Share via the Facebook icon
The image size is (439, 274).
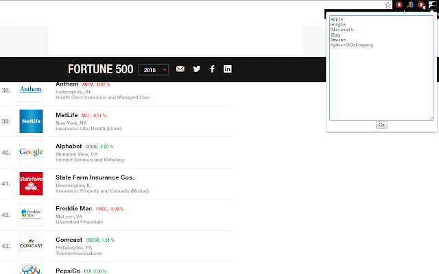pyautogui.click(x=212, y=68)
